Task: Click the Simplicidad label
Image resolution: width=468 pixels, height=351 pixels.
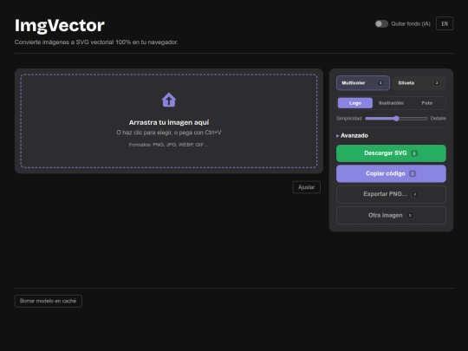Action: (349, 119)
